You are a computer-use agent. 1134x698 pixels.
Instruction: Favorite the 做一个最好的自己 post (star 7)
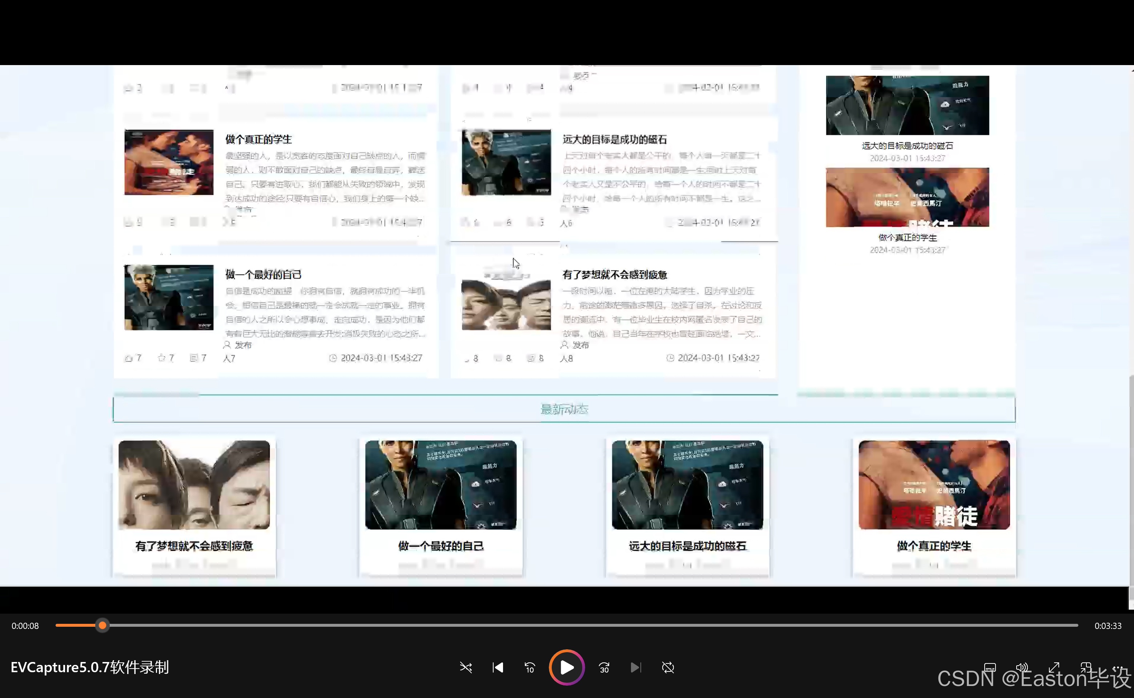161,358
